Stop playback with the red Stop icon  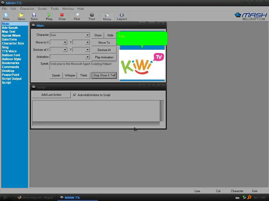[x=62, y=16]
